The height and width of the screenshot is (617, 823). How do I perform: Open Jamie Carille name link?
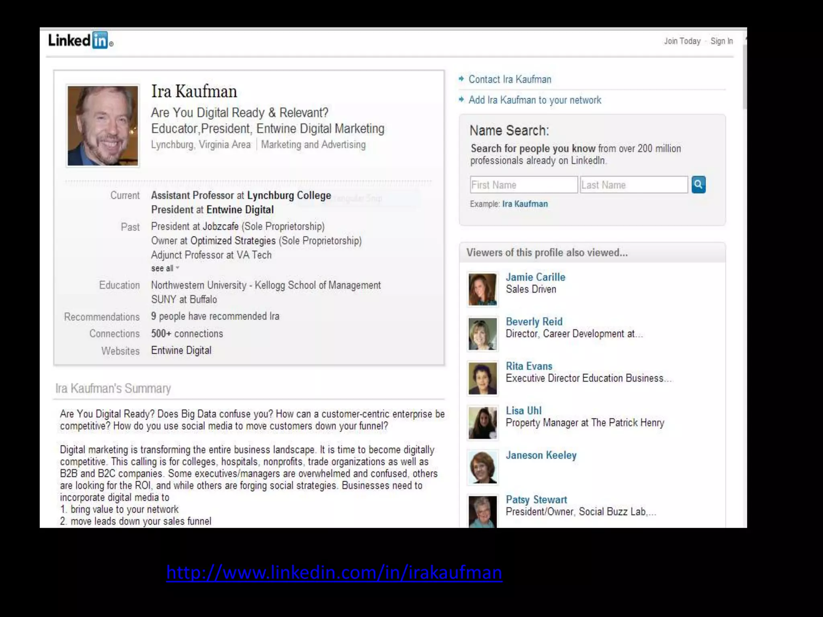click(x=535, y=277)
